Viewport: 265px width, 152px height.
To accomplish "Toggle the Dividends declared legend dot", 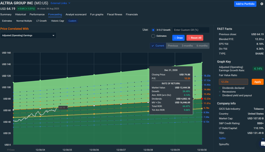I will [x=220, y=88].
